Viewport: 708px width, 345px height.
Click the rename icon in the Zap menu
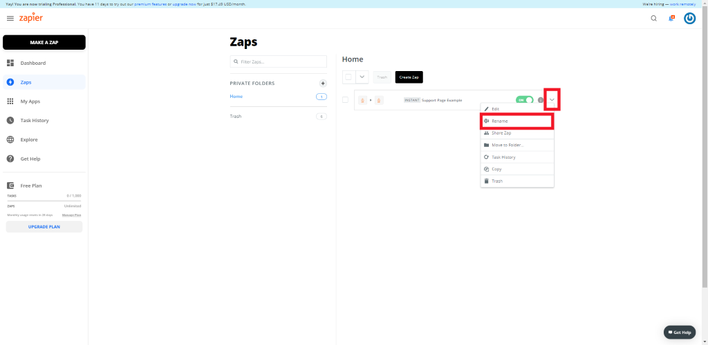(486, 121)
